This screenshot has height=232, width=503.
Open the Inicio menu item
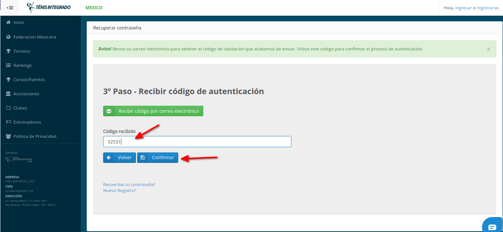tap(19, 22)
